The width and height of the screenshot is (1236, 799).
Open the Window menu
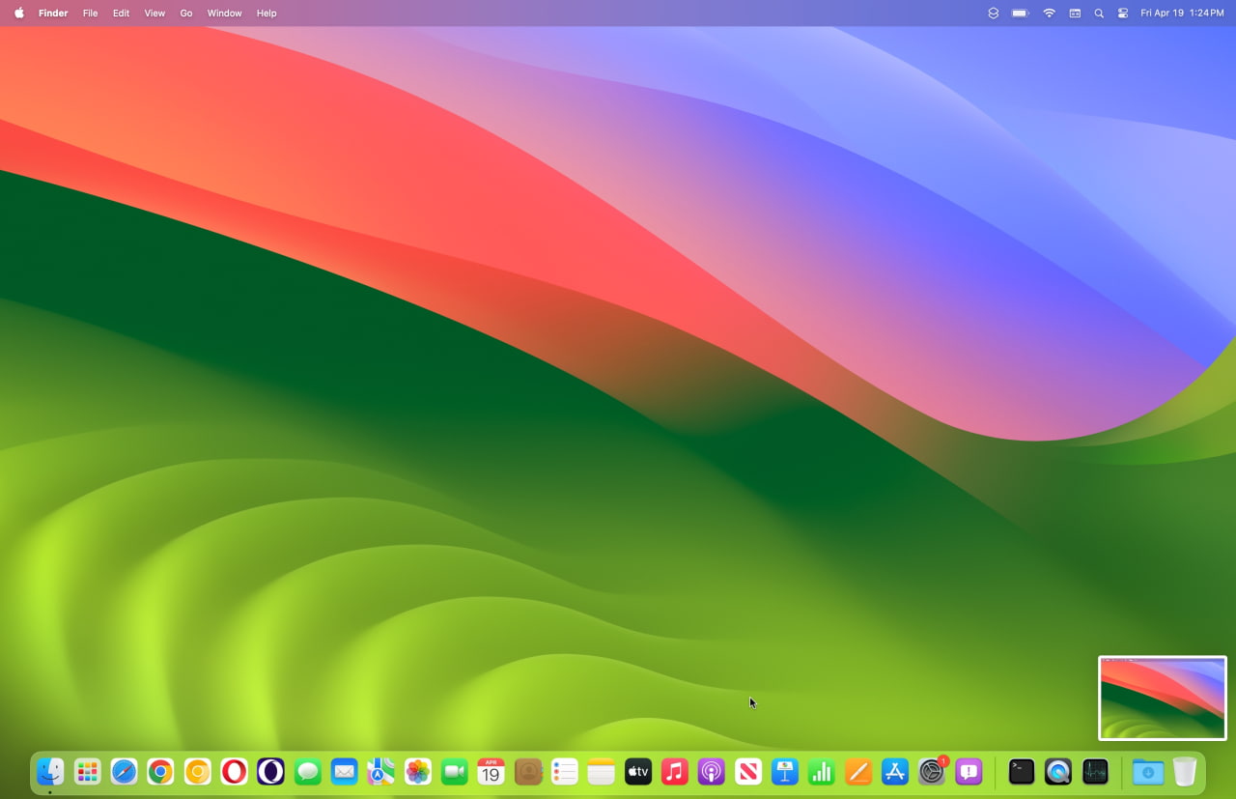224,13
